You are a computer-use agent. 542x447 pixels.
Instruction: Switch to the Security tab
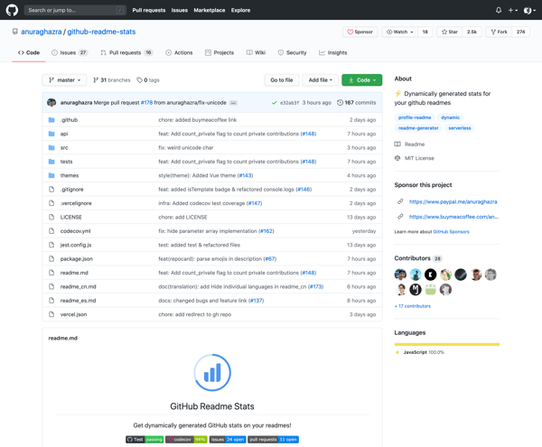292,53
